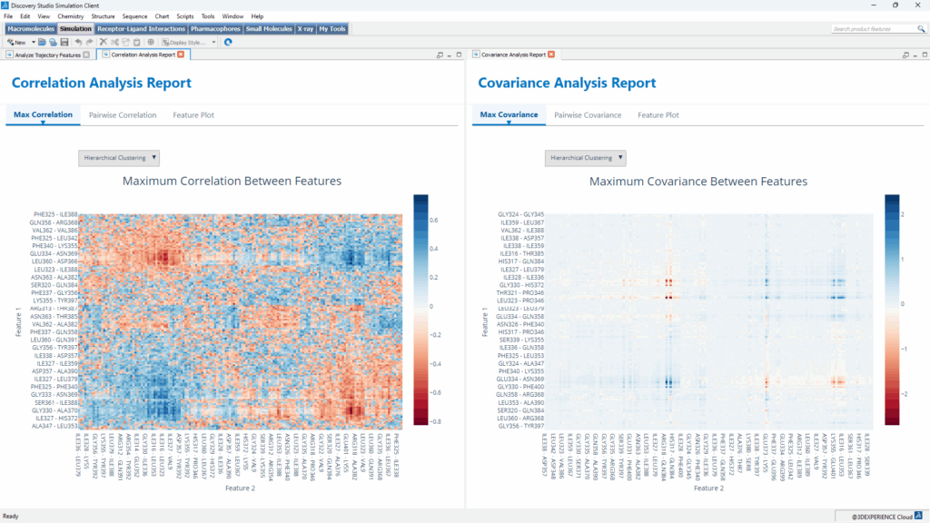Open Hierarchical Clustering dropdown in Correlation report

119,158
